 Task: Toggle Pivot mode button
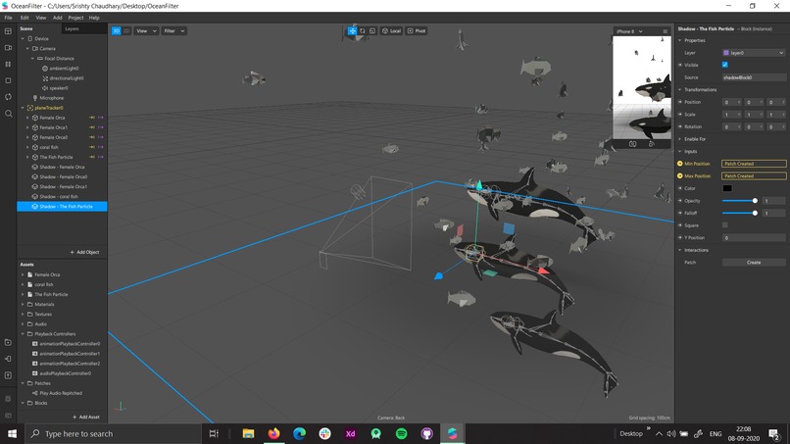point(417,30)
